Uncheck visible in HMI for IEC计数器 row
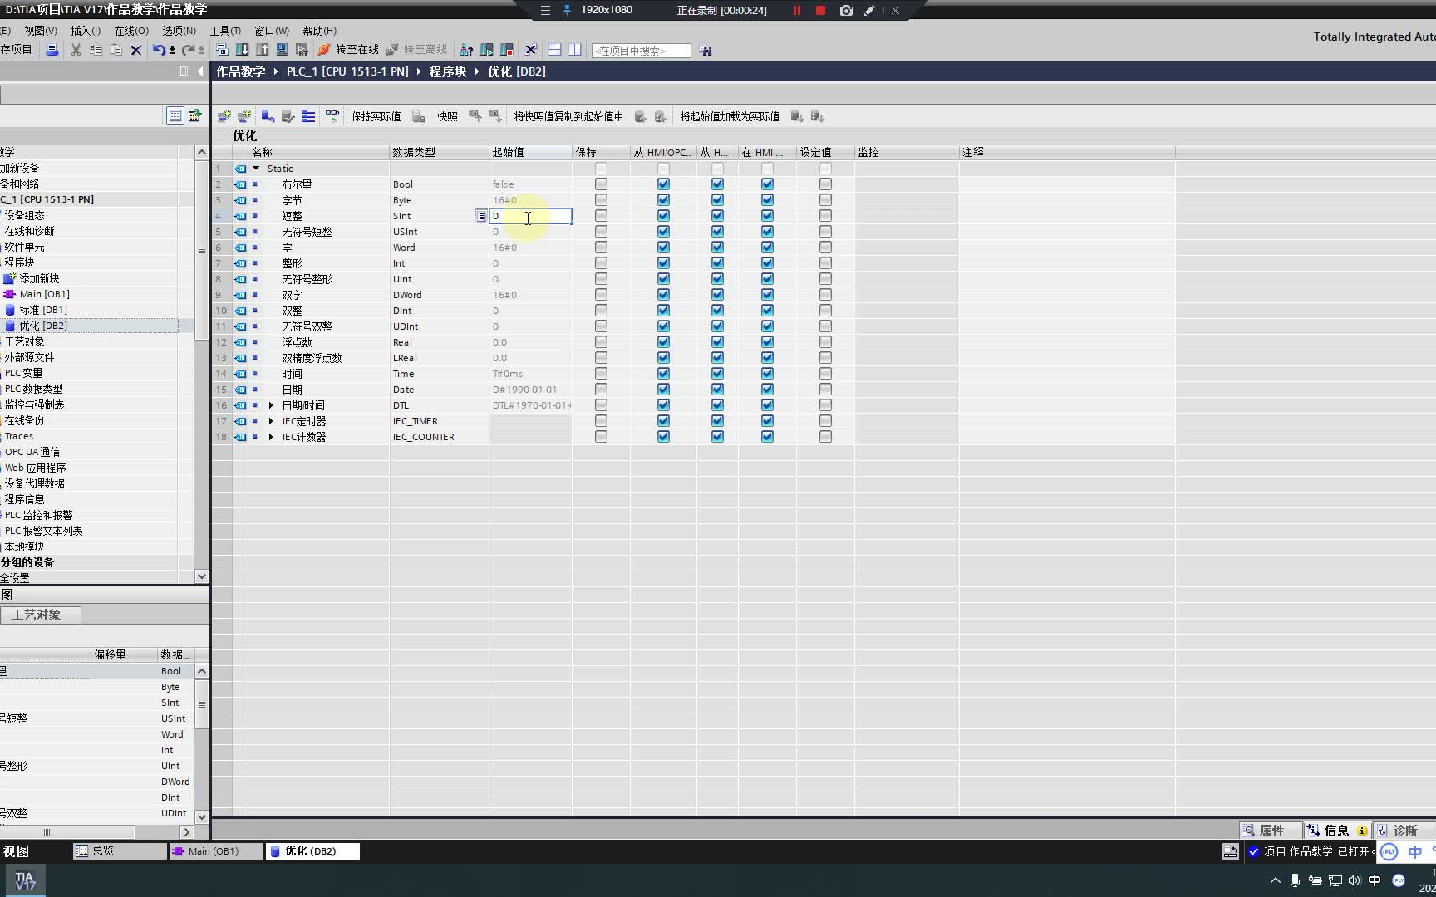The height and width of the screenshot is (897, 1436). [x=767, y=437]
